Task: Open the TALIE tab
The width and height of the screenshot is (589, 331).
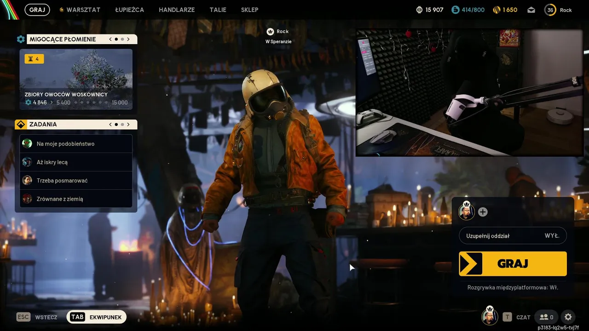Action: tap(218, 10)
